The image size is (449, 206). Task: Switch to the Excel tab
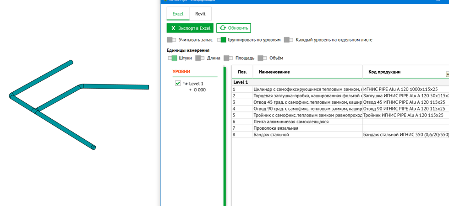[x=178, y=14]
